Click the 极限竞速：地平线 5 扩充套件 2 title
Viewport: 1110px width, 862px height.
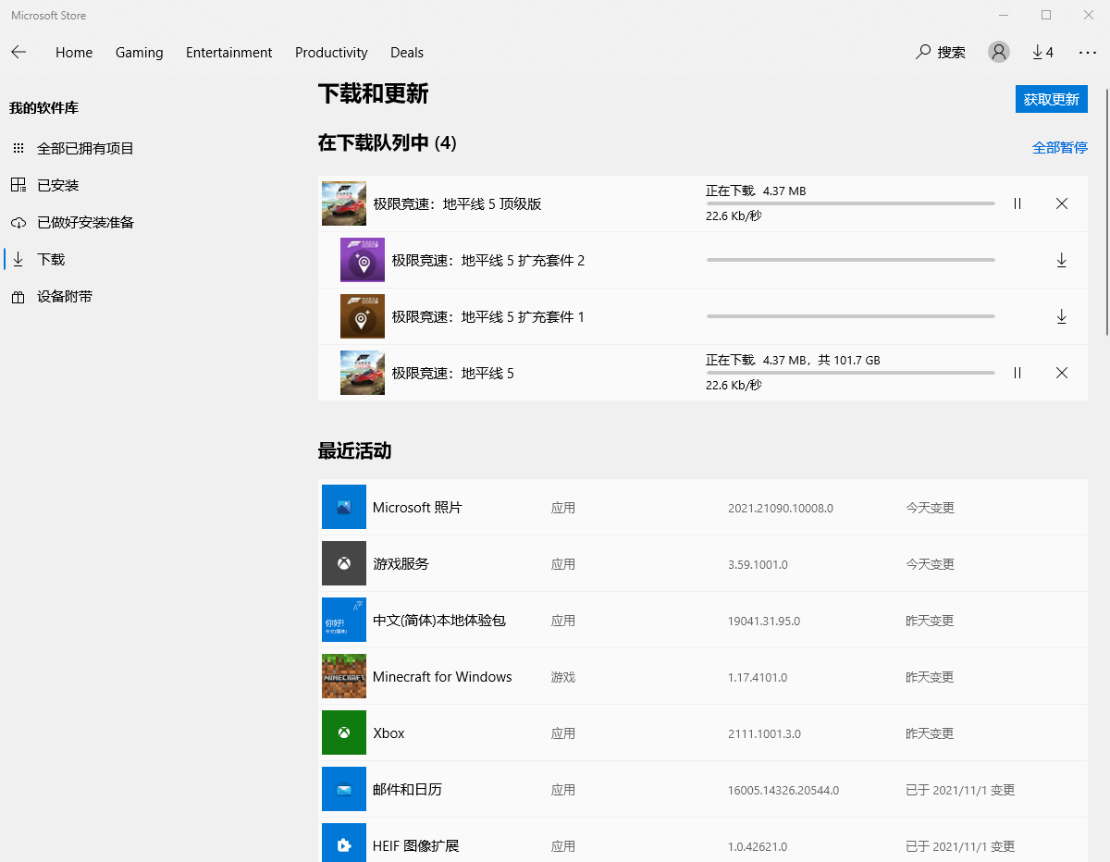[x=488, y=260]
